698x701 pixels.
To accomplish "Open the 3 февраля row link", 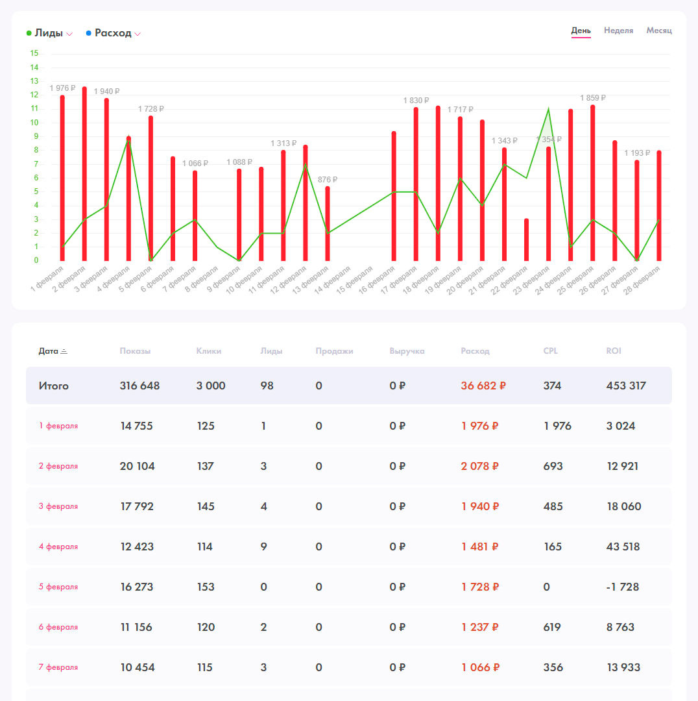I will (x=58, y=506).
